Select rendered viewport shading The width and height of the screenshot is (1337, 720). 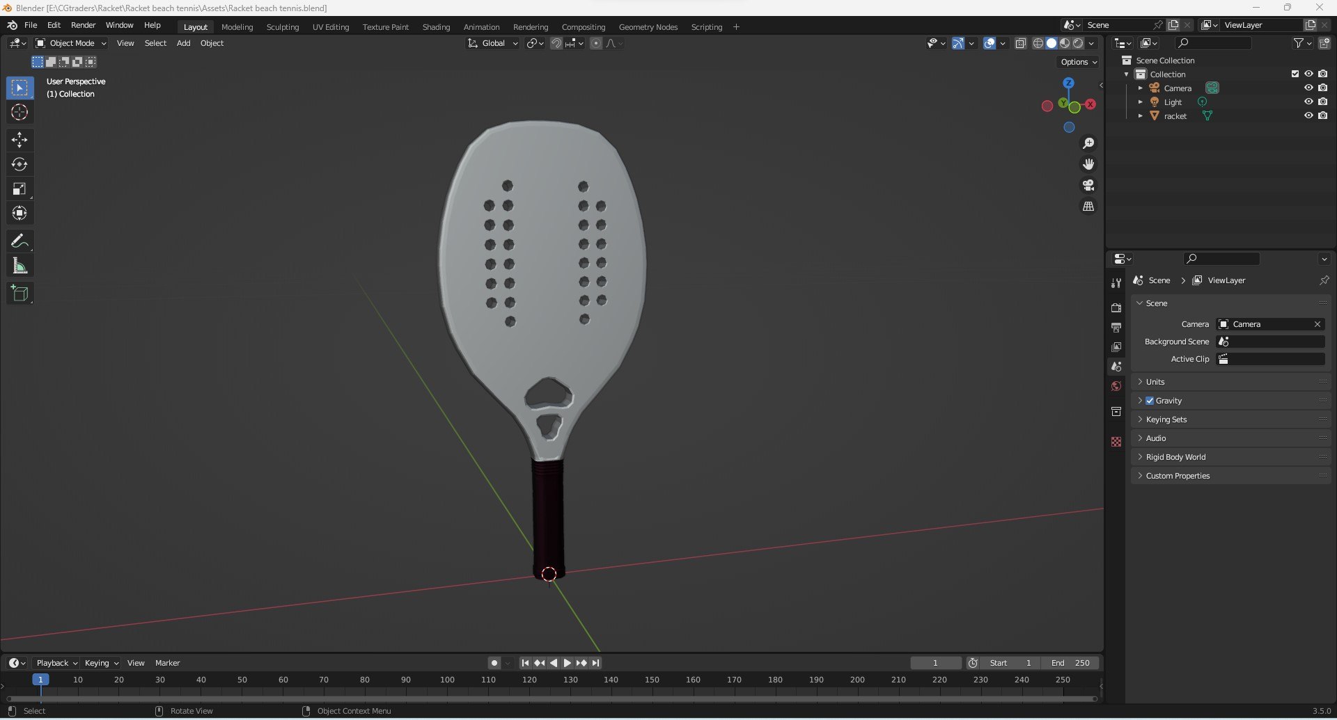click(1078, 43)
